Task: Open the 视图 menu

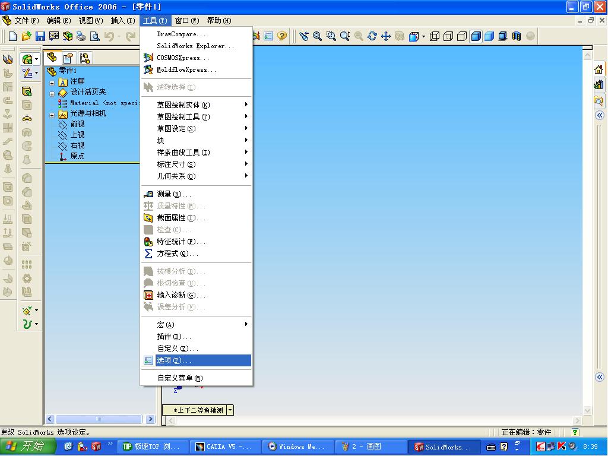Action: [91, 21]
